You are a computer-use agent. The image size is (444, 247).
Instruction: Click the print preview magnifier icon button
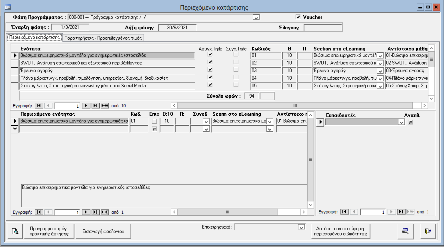15,231
